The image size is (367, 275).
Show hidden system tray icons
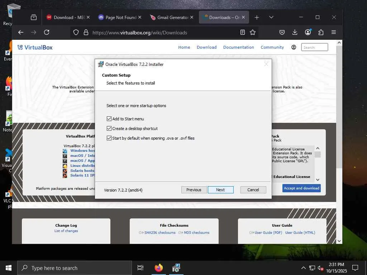pyautogui.click(x=303, y=268)
